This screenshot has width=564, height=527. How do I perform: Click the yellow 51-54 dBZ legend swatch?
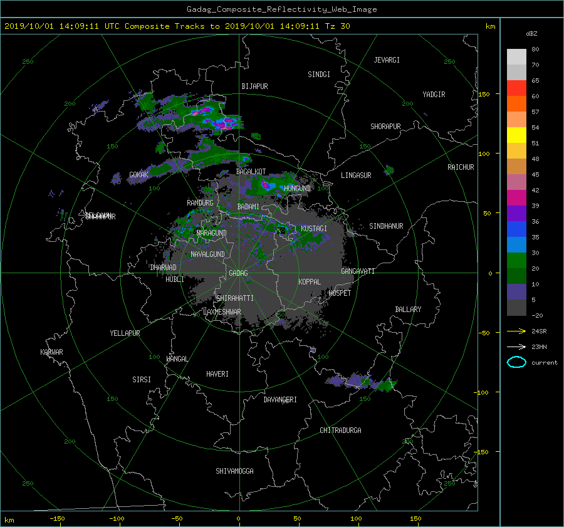point(516,135)
